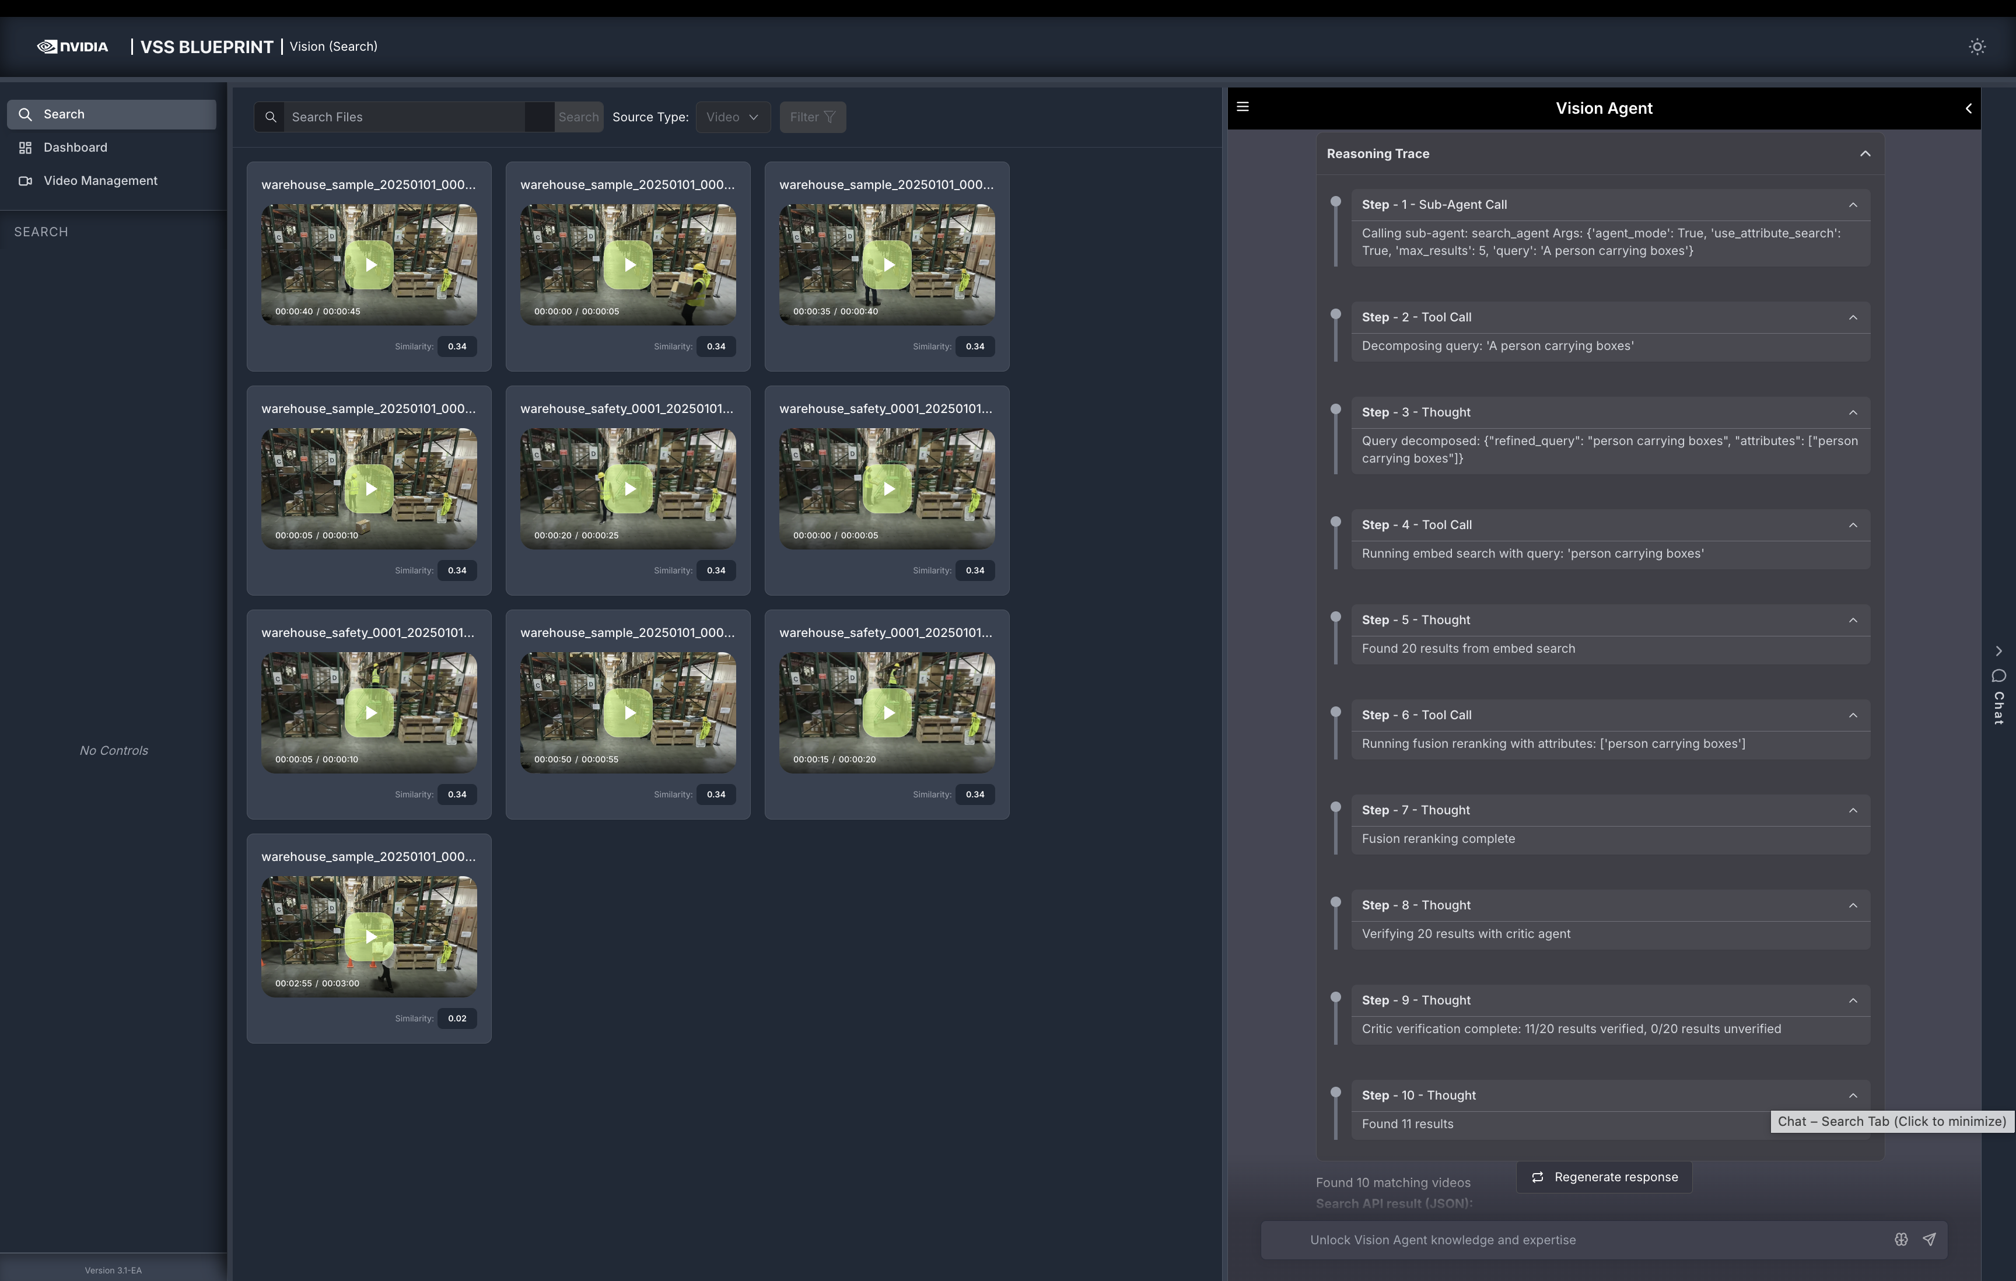Viewport: 2016px width, 1281px height.
Task: Open the Filter button
Action: [x=812, y=117]
